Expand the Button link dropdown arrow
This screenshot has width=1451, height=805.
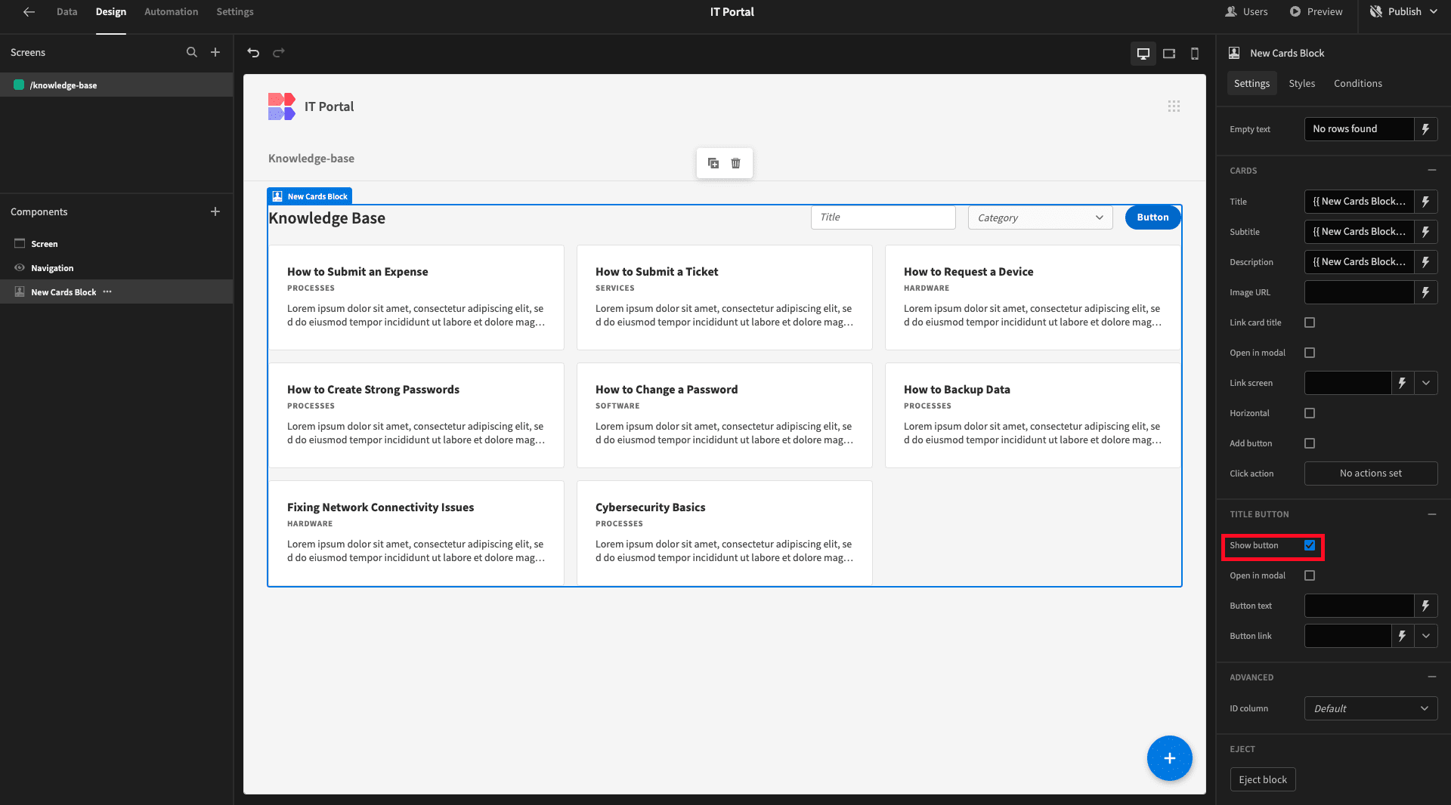(1426, 636)
